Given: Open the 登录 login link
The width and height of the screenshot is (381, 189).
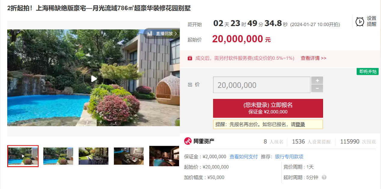Looking at the screenshot, I should pyautogui.click(x=300, y=124).
